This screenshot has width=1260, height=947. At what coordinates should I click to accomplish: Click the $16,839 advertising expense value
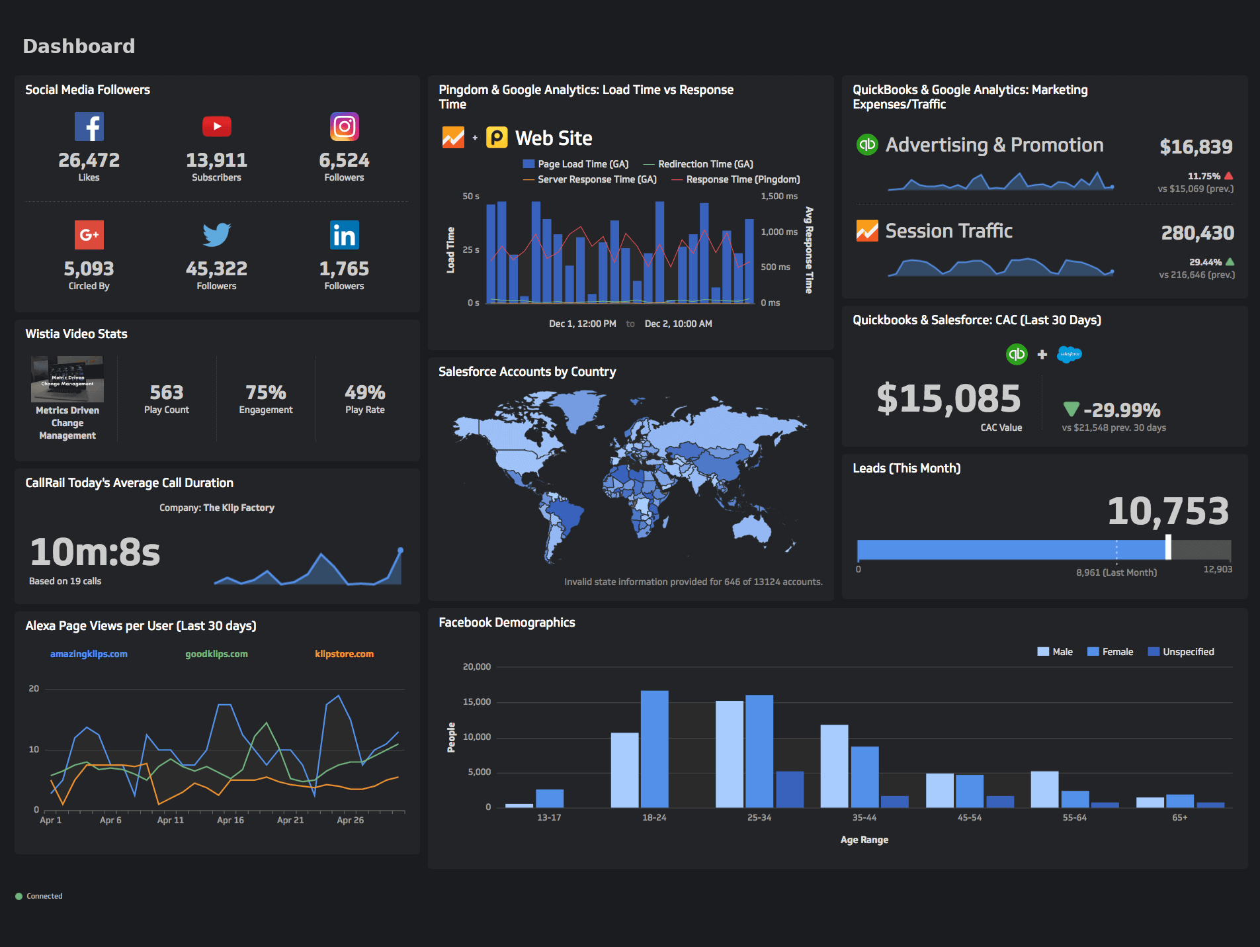tap(1196, 147)
